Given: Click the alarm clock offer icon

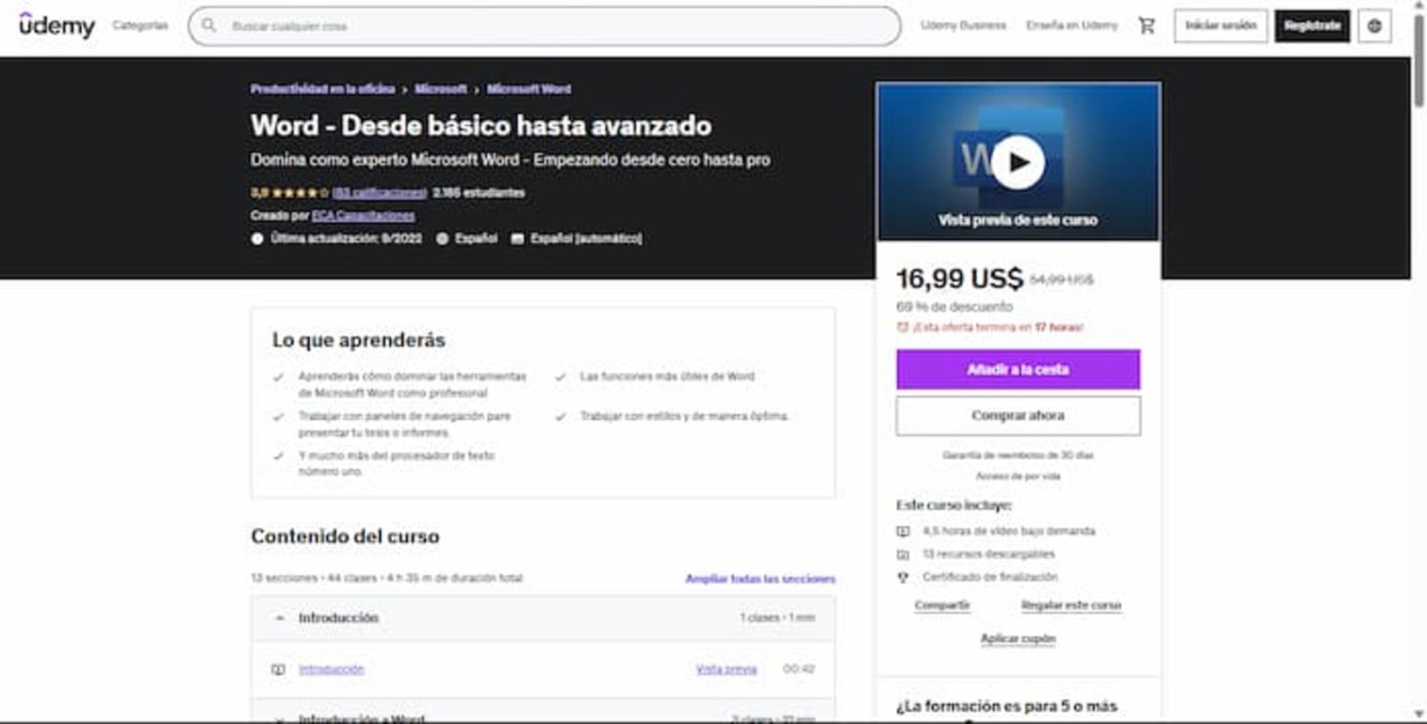Looking at the screenshot, I should coord(902,327).
